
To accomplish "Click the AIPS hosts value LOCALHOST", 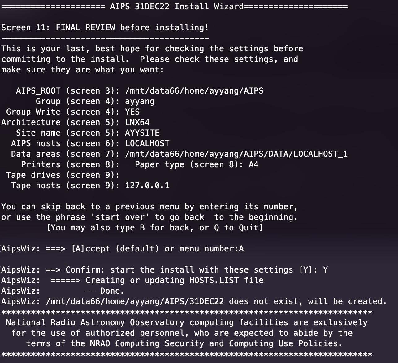I will (x=147, y=143).
